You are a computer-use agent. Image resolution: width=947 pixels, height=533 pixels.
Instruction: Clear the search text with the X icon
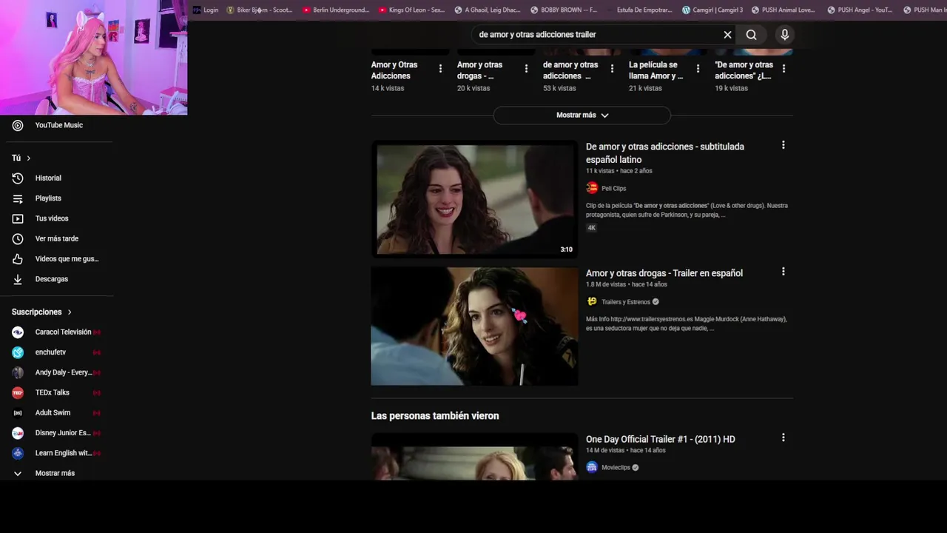727,35
